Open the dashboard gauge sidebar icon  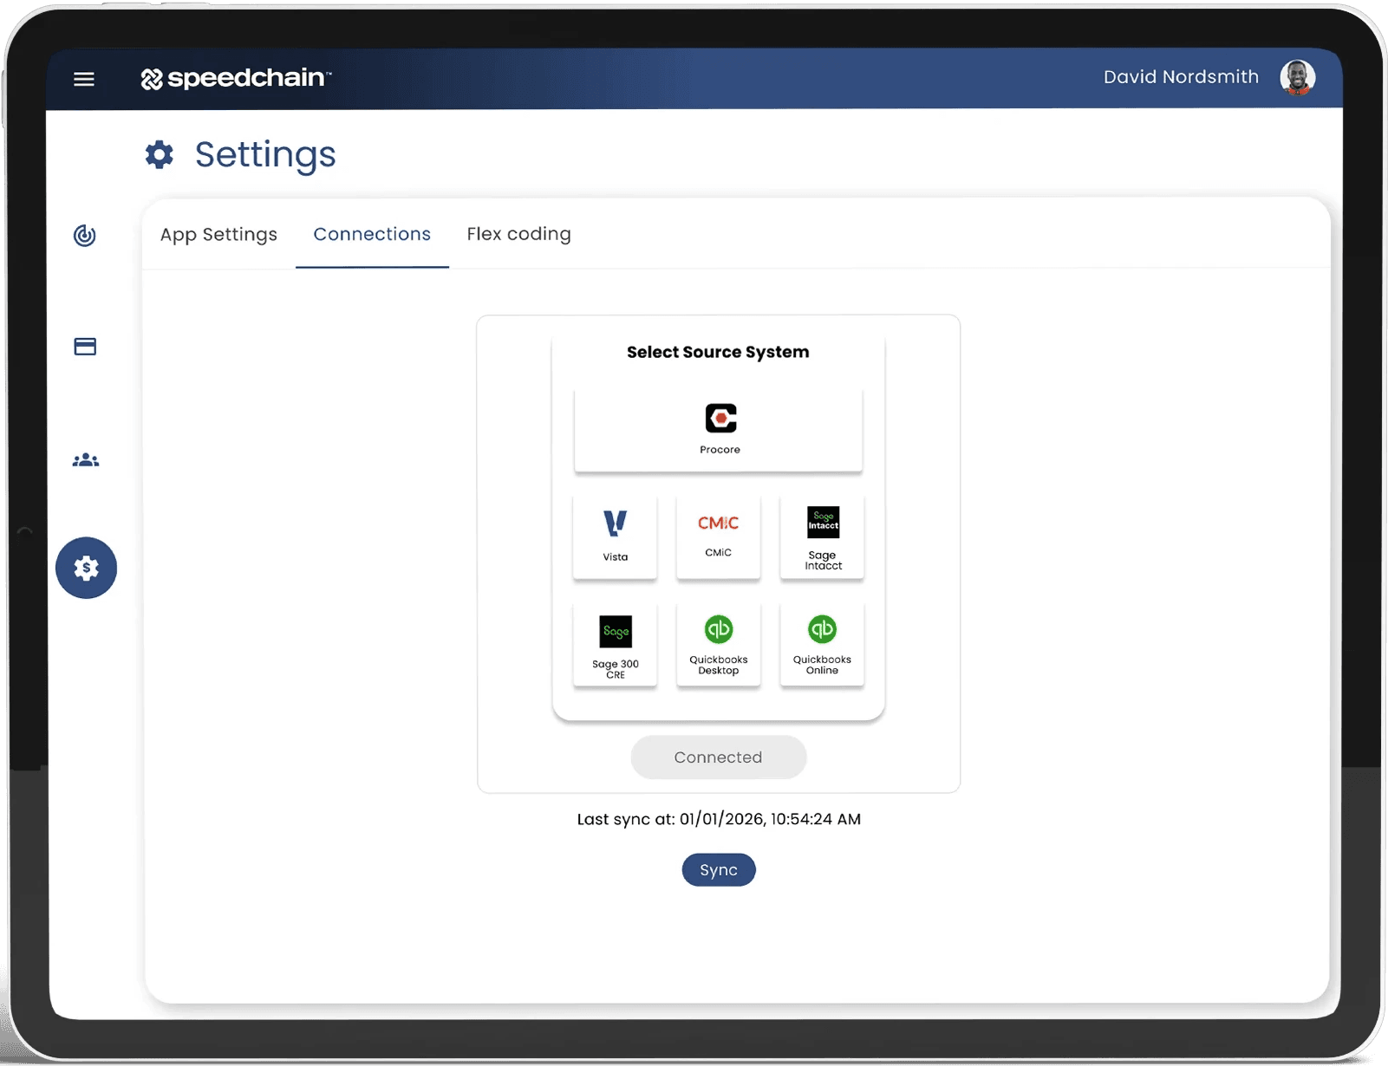(85, 236)
